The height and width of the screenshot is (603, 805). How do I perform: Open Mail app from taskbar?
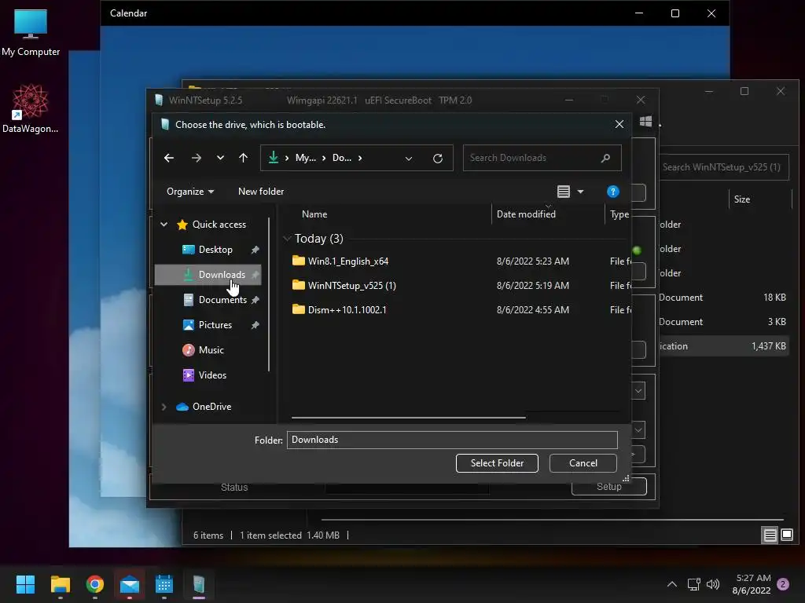(x=130, y=584)
